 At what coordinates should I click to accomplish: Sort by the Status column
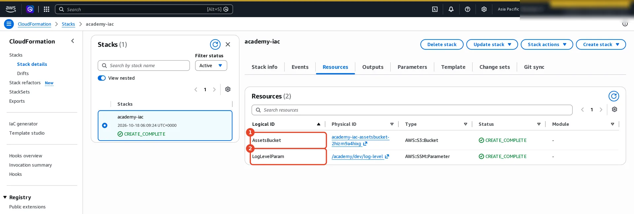point(539,124)
